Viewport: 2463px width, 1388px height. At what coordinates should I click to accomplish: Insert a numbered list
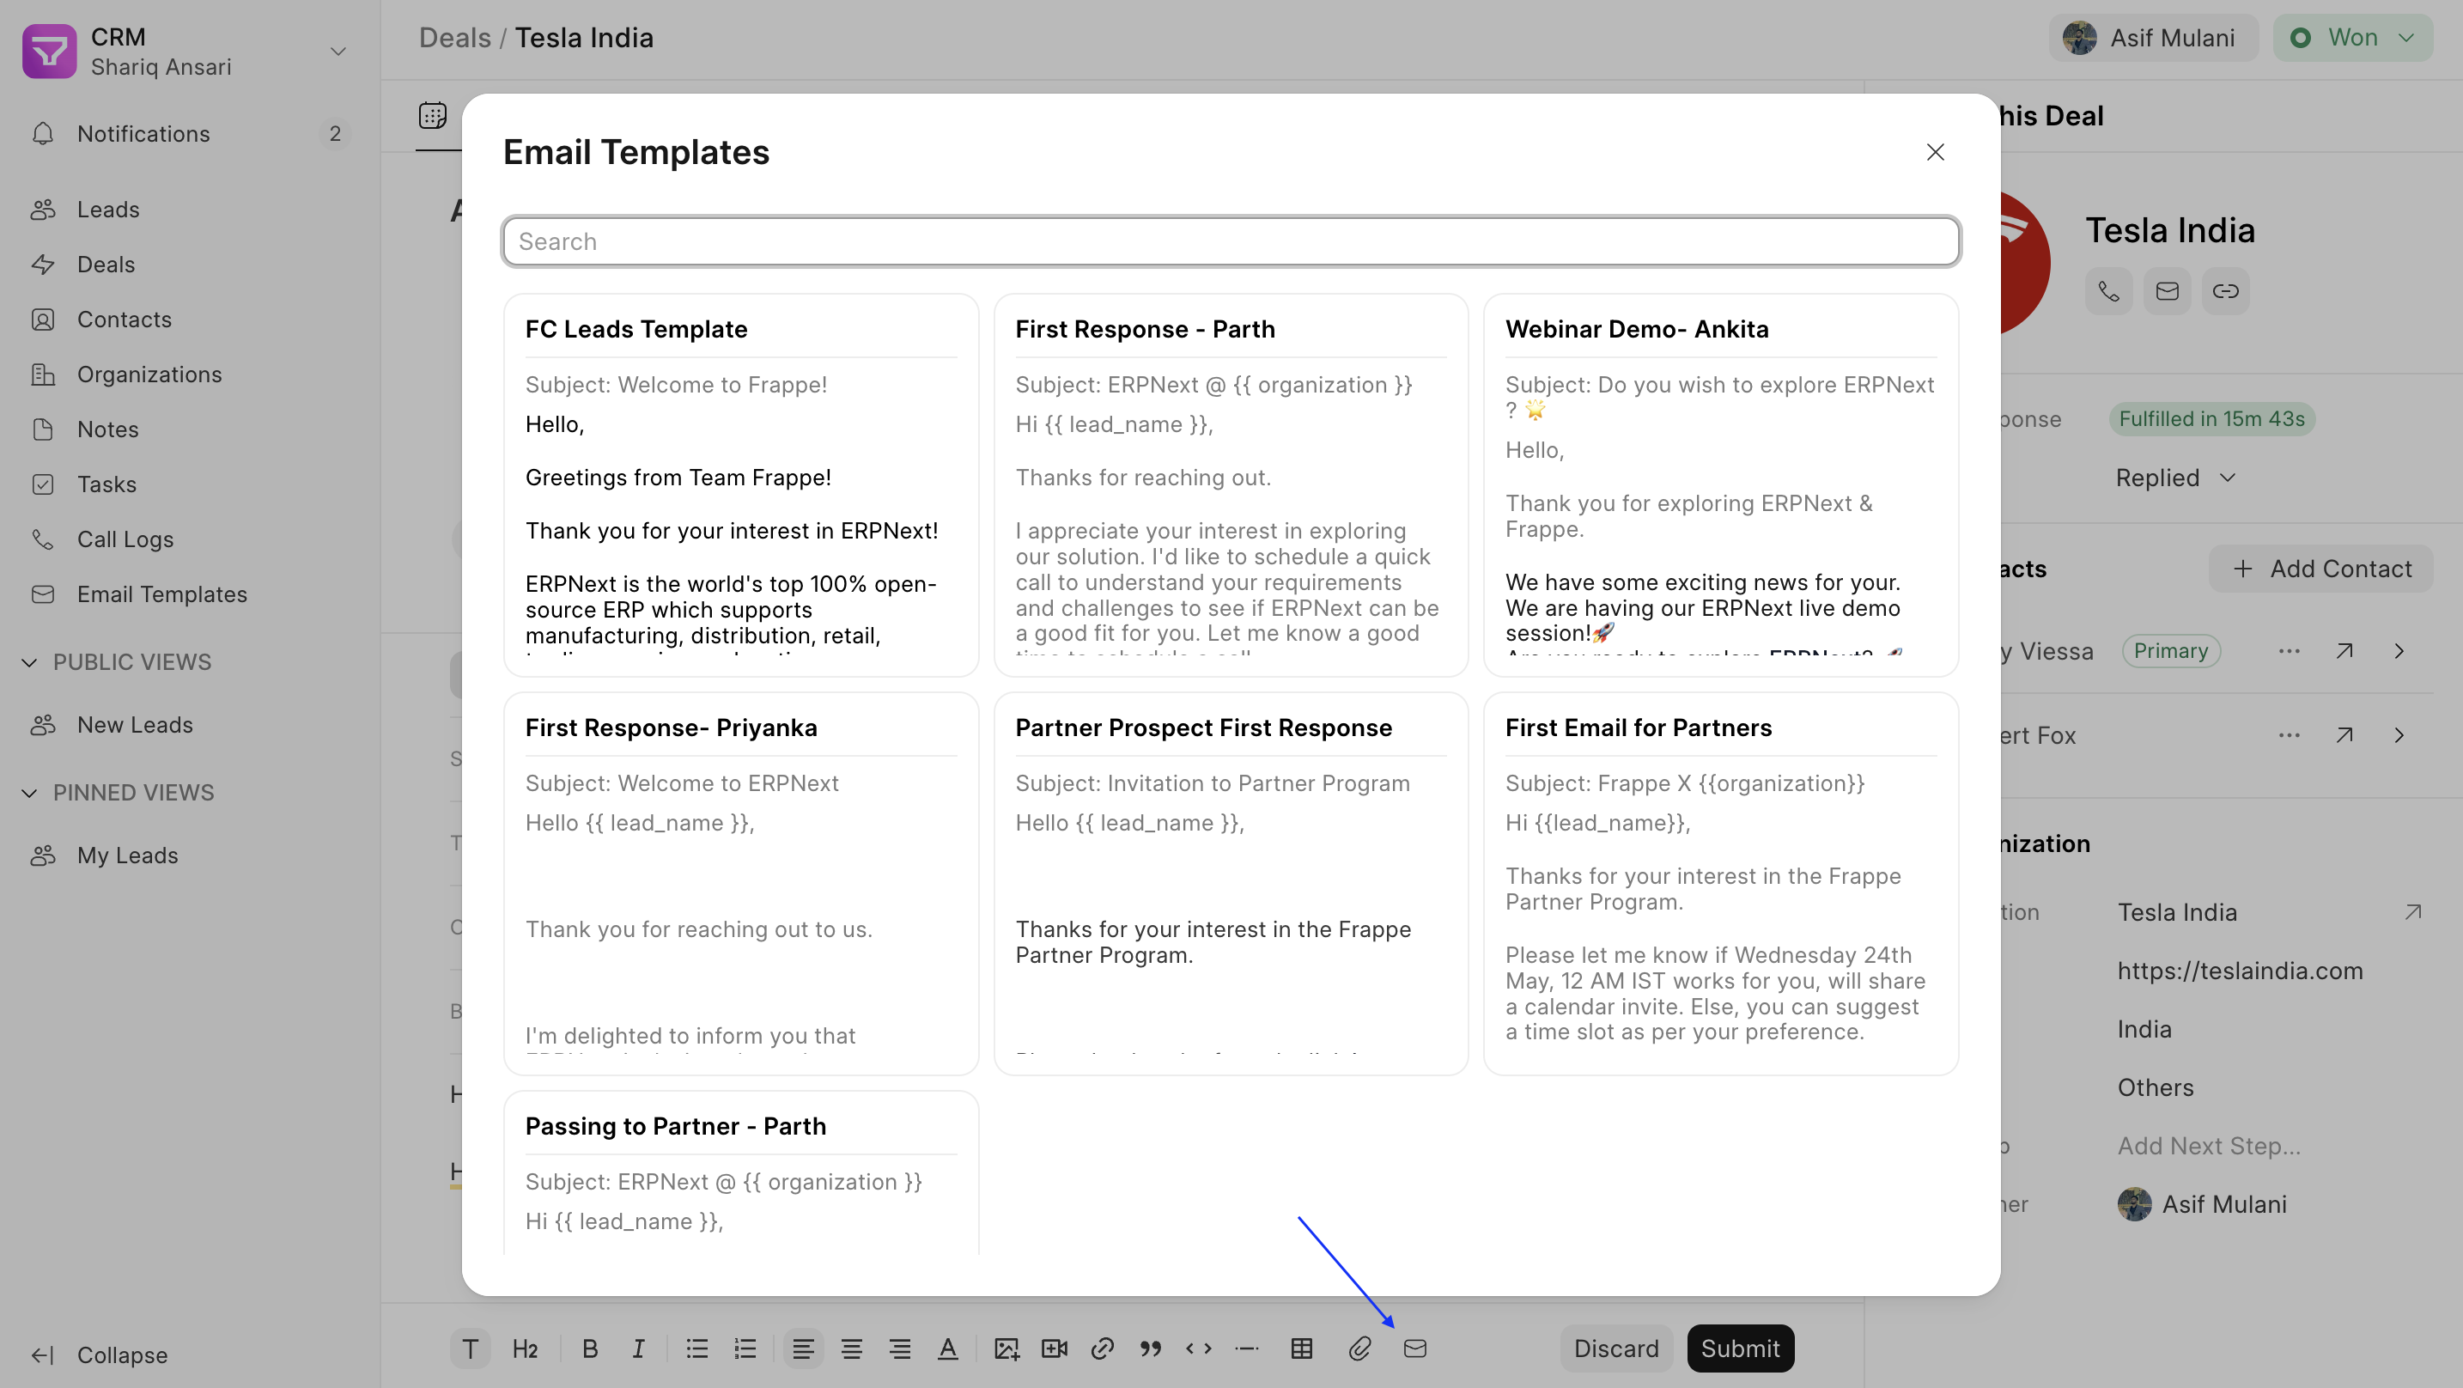point(745,1348)
